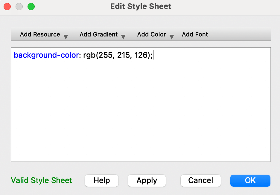Open Help for the style sheet editor
Screen dimensions: 280x195
coord(102,181)
